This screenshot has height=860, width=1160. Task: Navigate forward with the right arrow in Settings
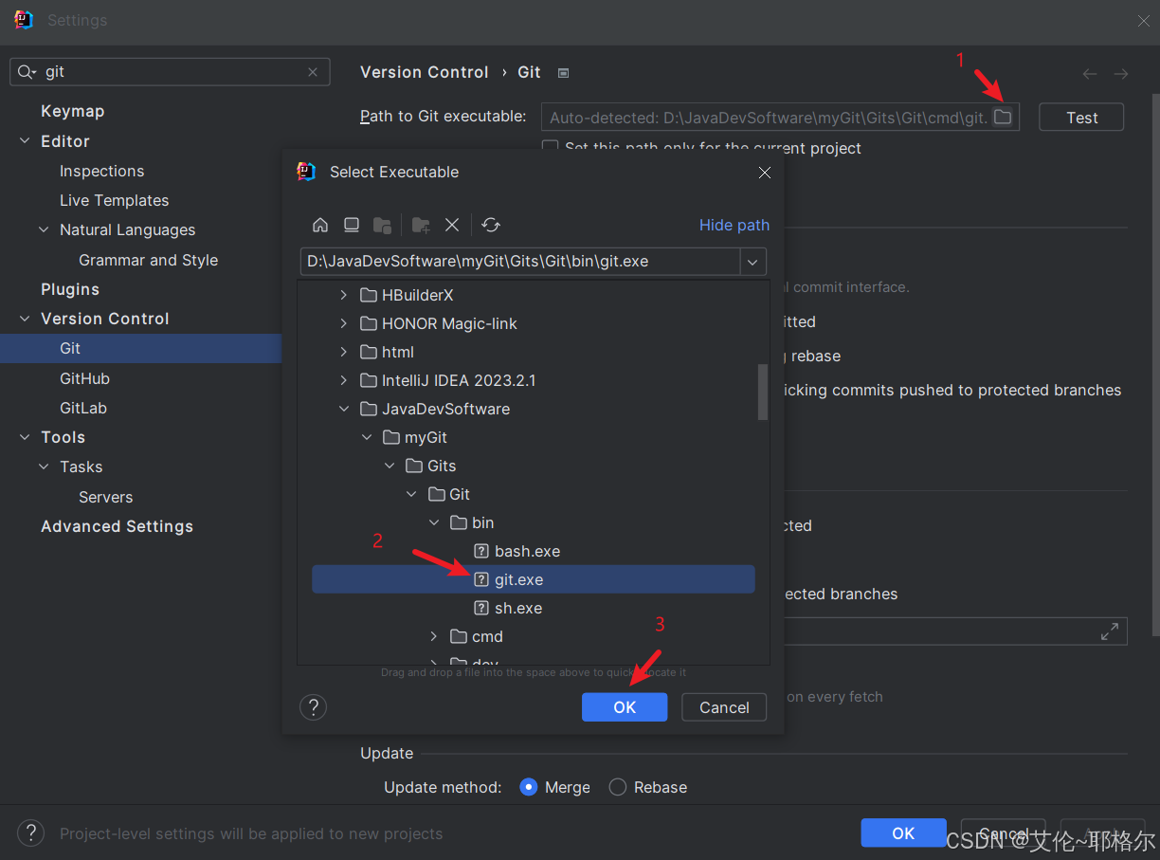tap(1121, 73)
